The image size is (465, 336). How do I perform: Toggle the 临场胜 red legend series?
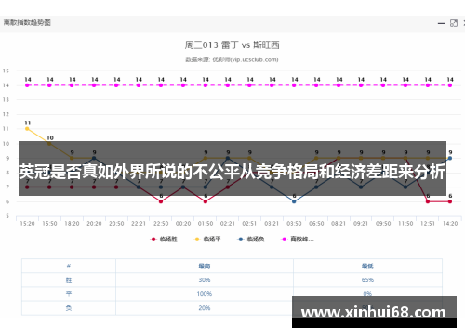click(163, 239)
